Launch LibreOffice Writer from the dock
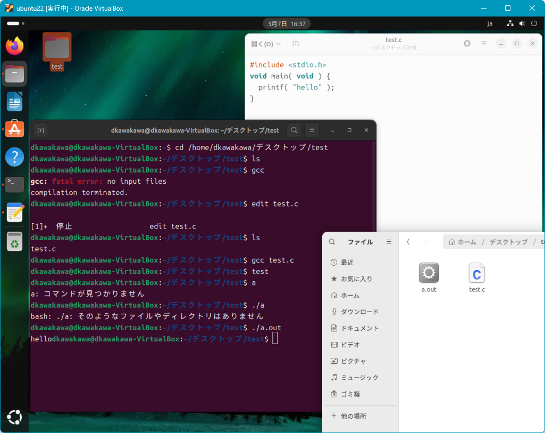The height and width of the screenshot is (433, 545). (14, 101)
